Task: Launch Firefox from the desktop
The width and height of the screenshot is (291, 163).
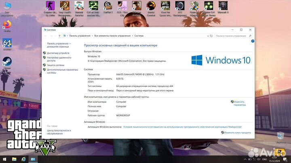Action: click(7, 27)
